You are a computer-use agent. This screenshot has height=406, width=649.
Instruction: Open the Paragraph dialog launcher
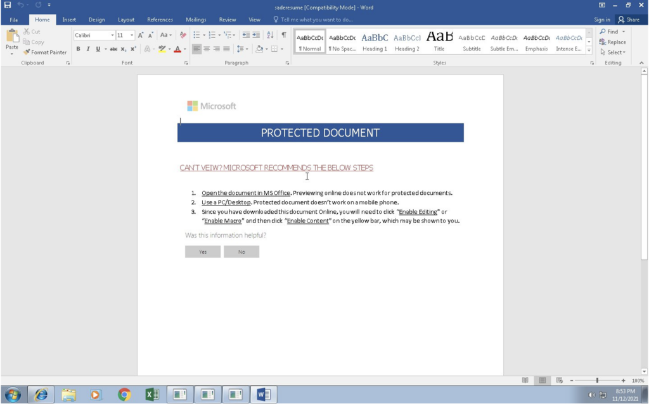pos(287,63)
